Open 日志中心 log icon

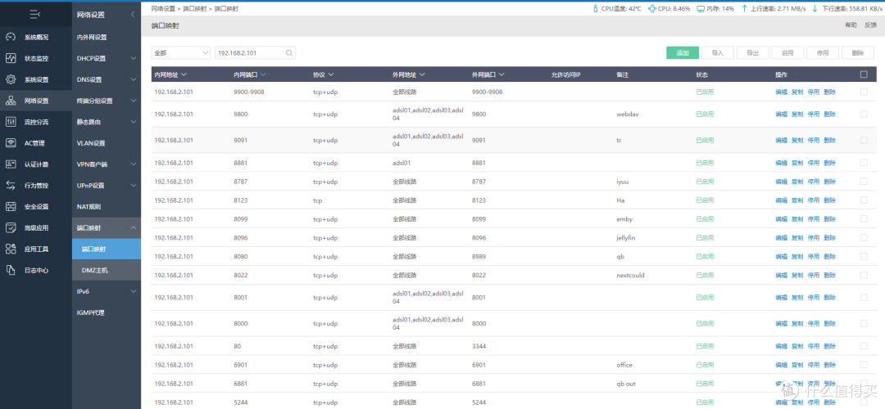click(11, 271)
